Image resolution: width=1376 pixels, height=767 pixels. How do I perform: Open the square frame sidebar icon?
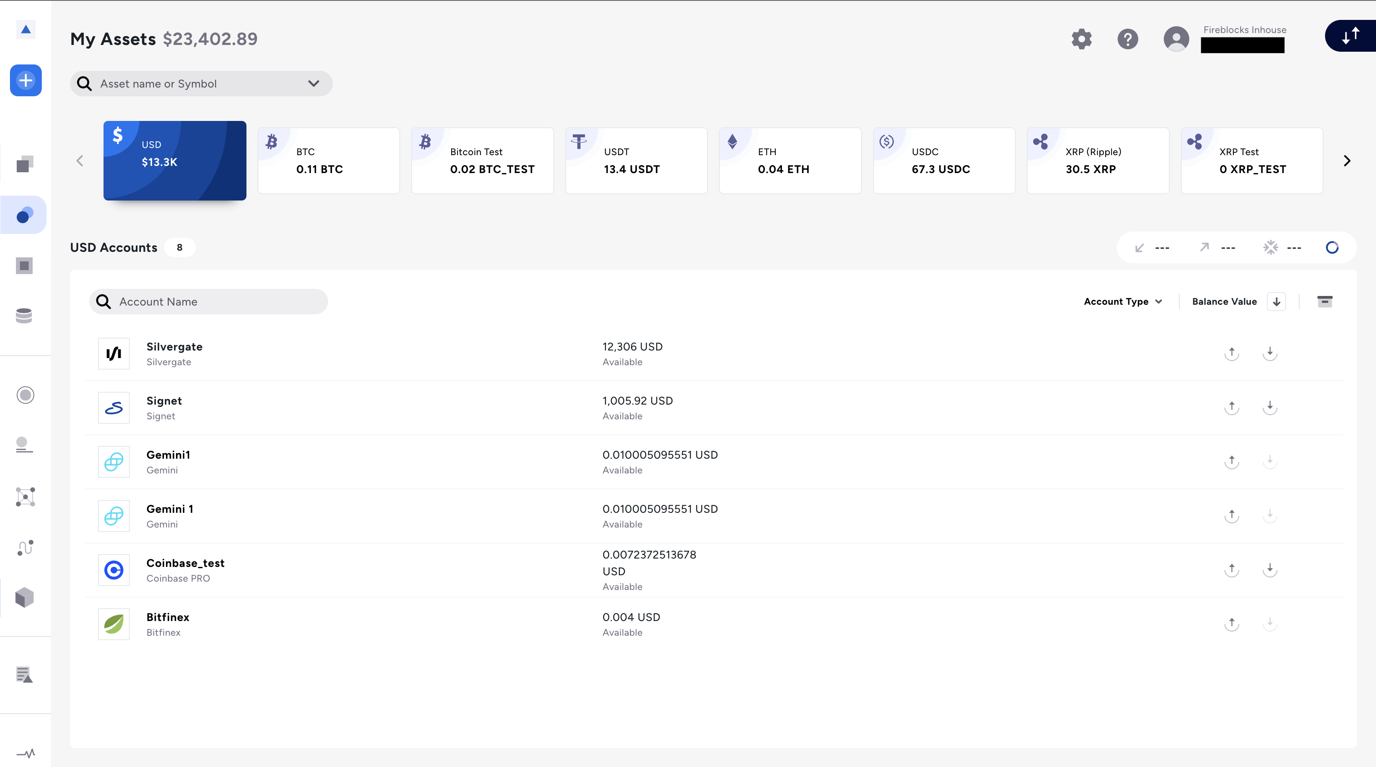25,265
